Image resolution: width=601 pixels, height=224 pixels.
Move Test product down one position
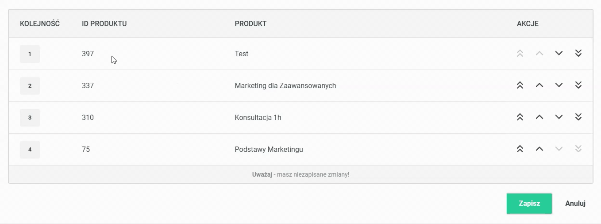(559, 53)
